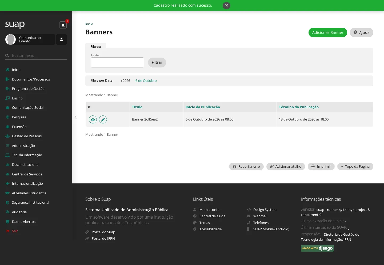Expand the Central de Serviços menu
The image size is (384, 265).
36,174
